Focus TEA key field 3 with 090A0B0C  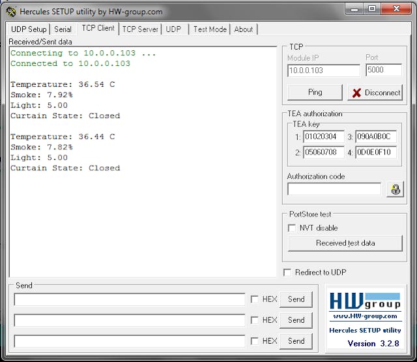(x=376, y=136)
